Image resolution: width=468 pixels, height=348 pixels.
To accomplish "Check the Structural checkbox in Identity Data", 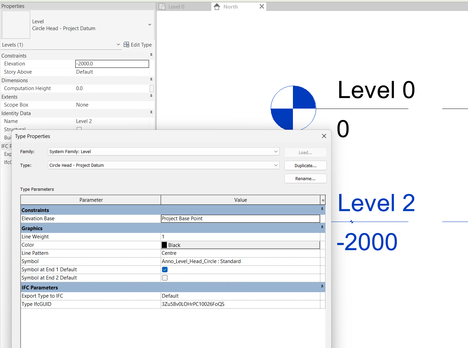I will 79,129.
